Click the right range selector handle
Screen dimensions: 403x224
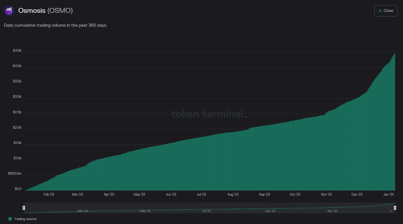pyautogui.click(x=395, y=208)
